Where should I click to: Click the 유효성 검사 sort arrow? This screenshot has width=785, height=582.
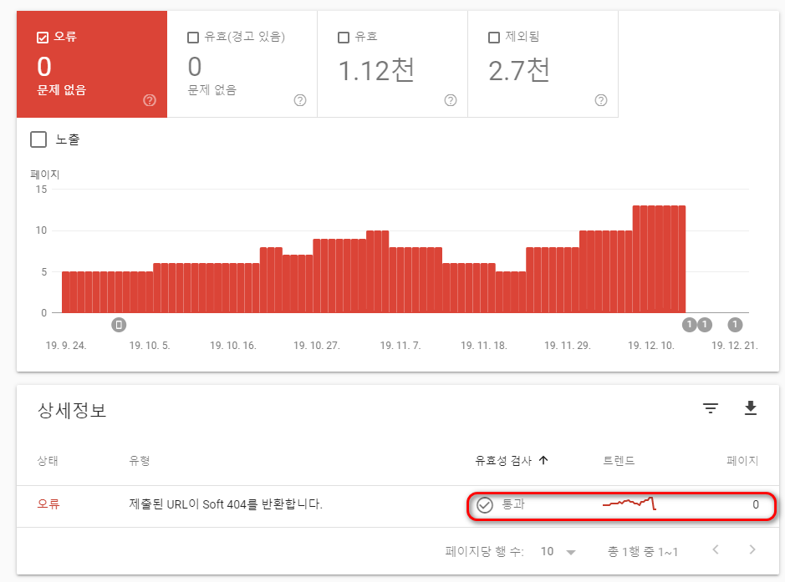point(543,460)
